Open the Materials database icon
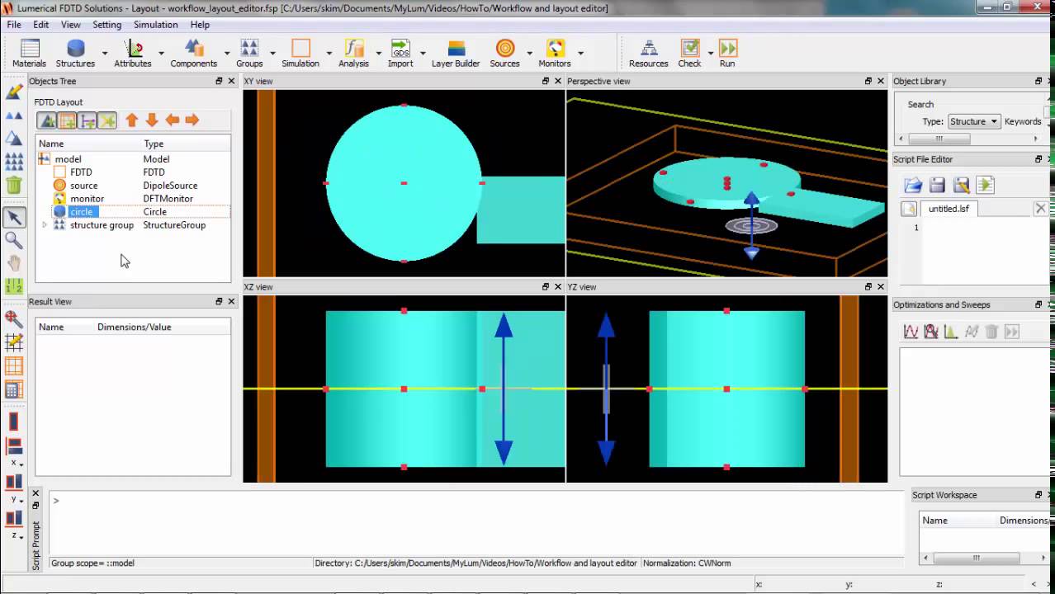The image size is (1055, 594). pos(29,53)
